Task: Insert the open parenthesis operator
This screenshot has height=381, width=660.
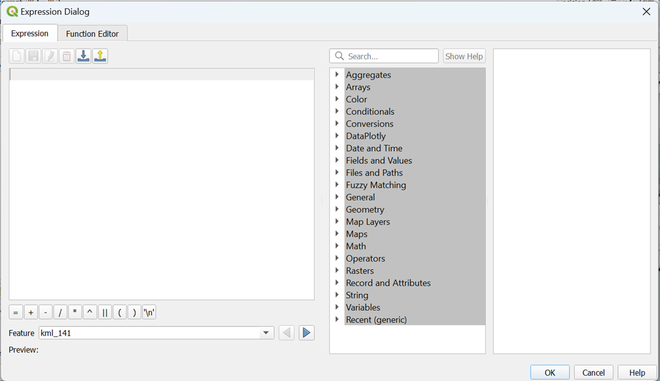Action: 120,313
